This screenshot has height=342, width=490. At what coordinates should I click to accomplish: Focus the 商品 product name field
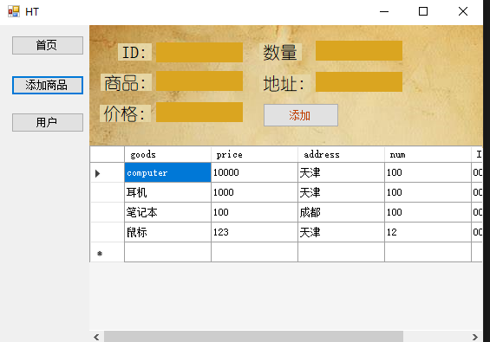click(x=199, y=81)
